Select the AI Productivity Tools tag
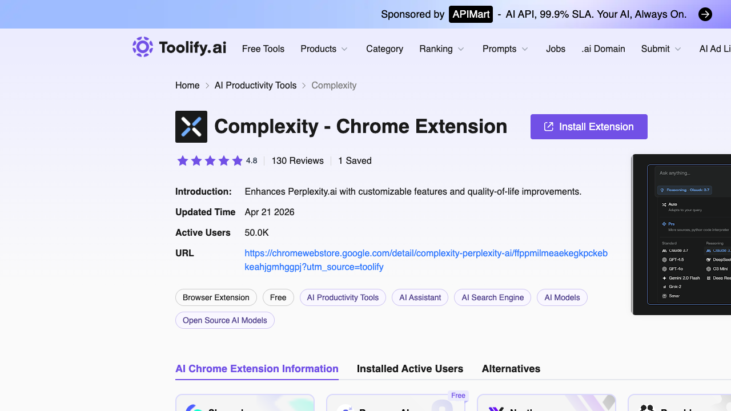 click(343, 297)
